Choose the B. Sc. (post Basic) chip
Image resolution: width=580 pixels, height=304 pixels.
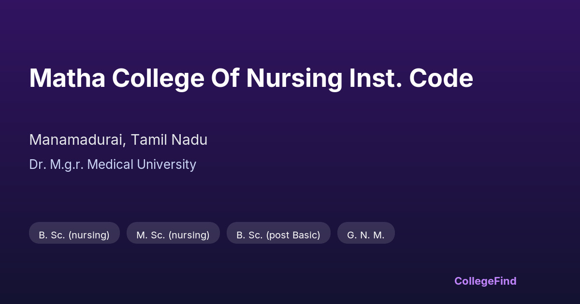(x=278, y=235)
